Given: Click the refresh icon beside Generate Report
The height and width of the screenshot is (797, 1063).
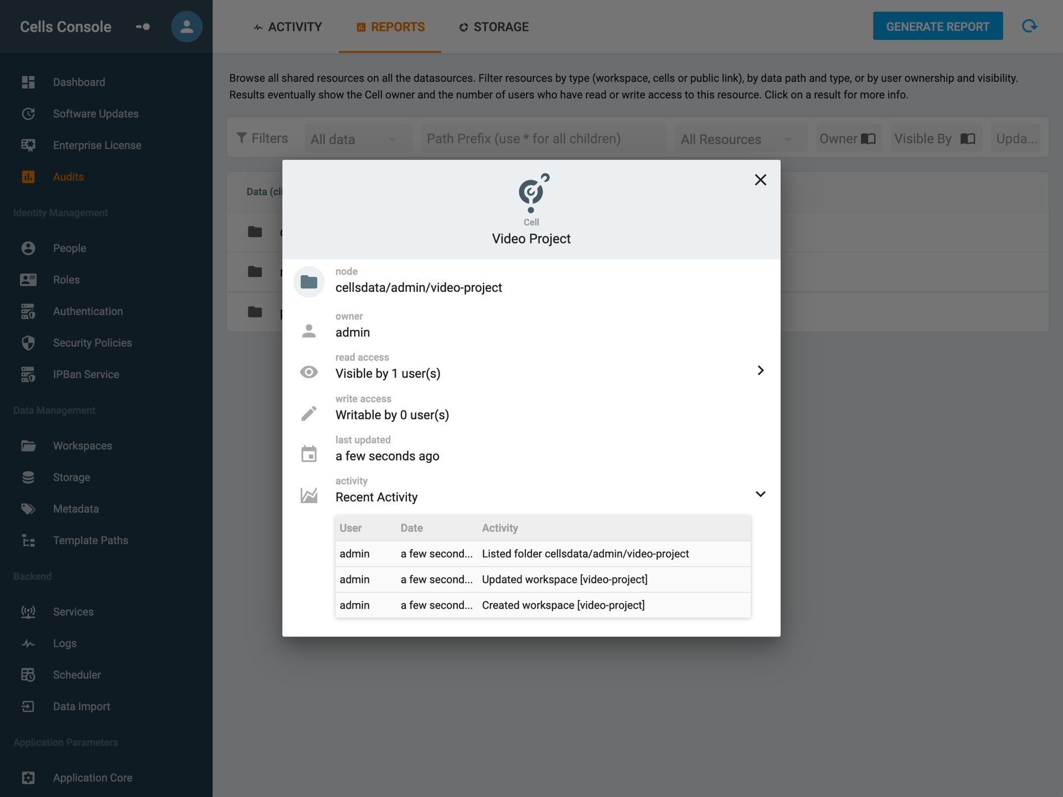Looking at the screenshot, I should click(1029, 26).
